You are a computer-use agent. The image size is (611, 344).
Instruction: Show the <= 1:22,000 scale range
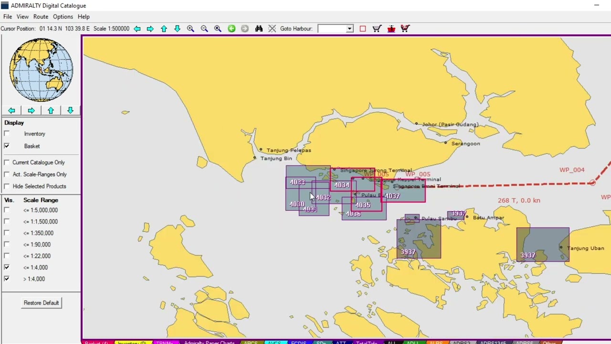7,256
